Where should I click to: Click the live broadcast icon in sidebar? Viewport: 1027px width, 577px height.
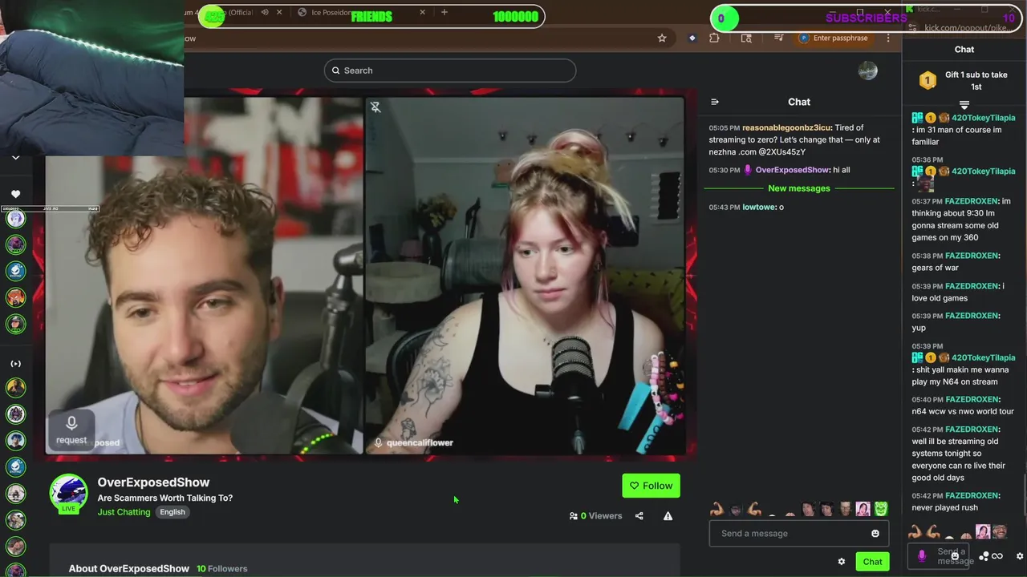15,364
